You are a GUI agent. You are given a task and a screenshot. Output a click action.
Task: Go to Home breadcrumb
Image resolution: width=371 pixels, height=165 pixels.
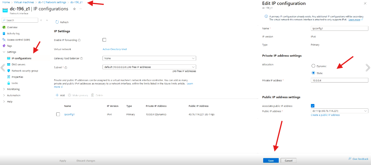[6, 2]
